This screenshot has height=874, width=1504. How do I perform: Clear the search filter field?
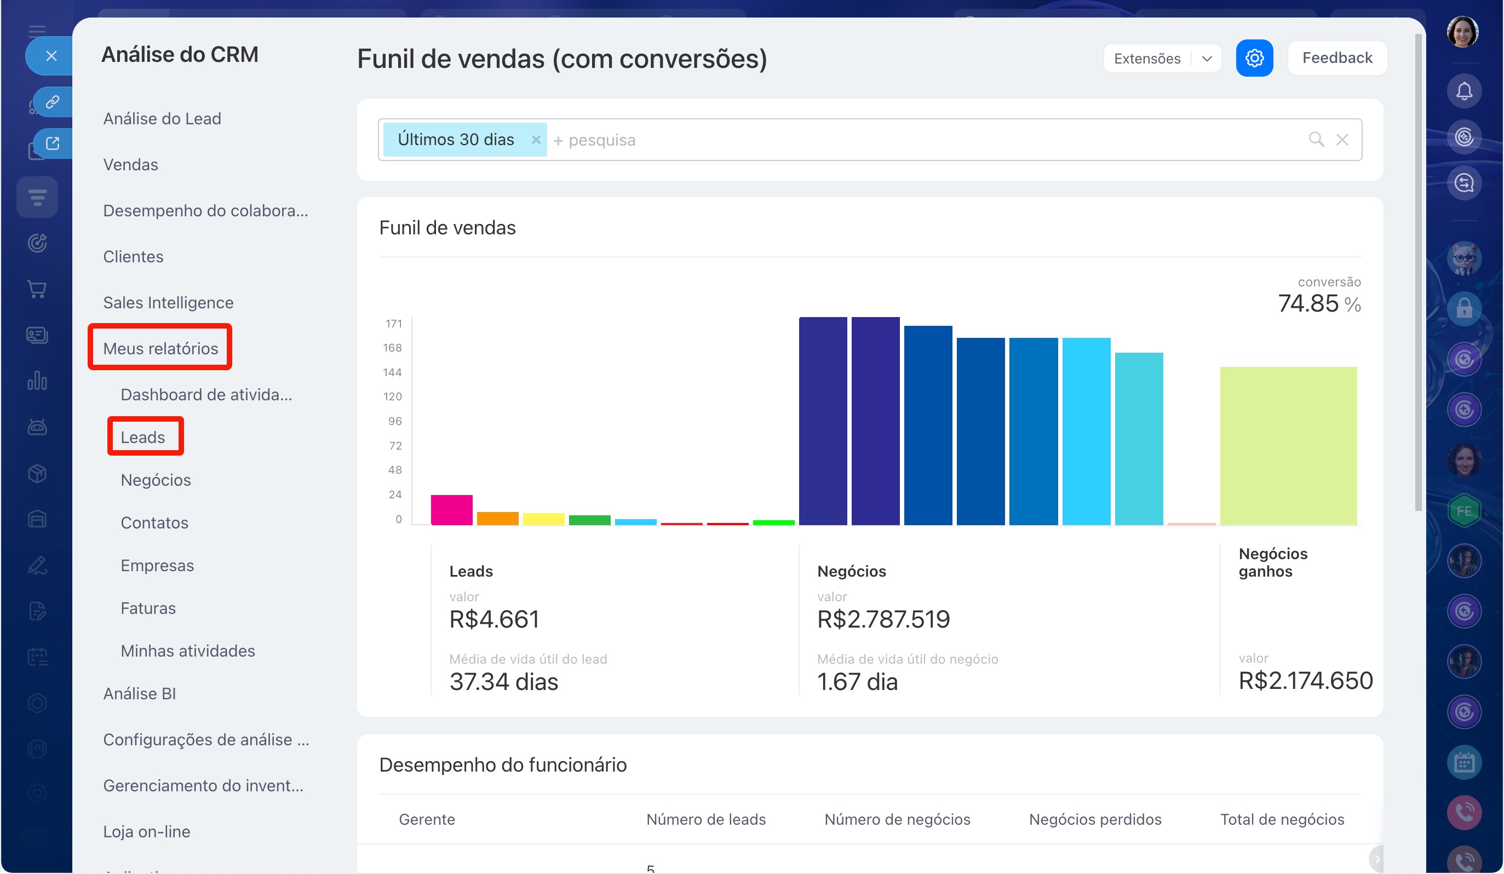click(x=1342, y=140)
